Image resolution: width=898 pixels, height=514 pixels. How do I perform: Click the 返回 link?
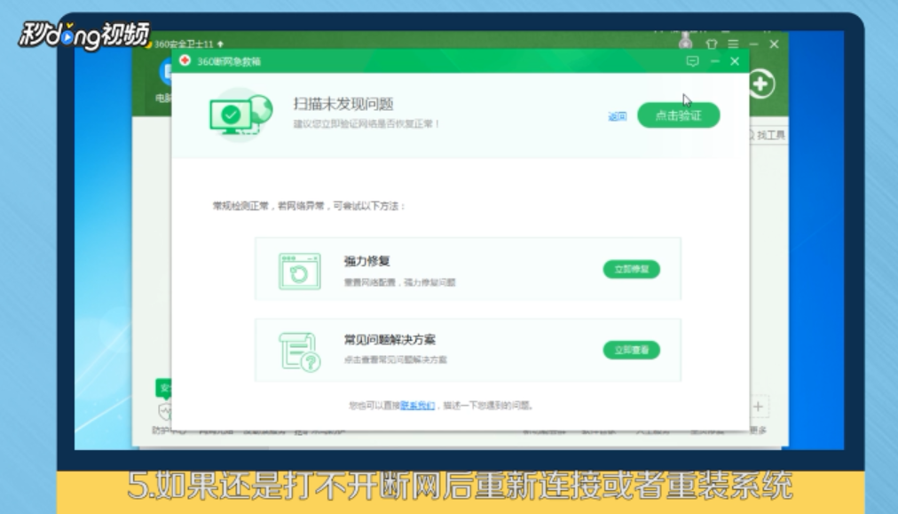617,116
